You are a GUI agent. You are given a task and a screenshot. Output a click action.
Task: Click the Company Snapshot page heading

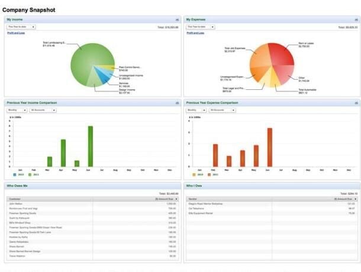[x=29, y=10]
